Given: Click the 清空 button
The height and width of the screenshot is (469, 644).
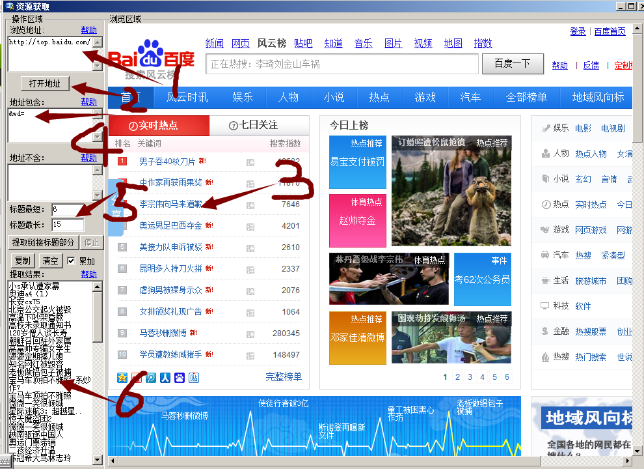Looking at the screenshot, I should (x=51, y=261).
